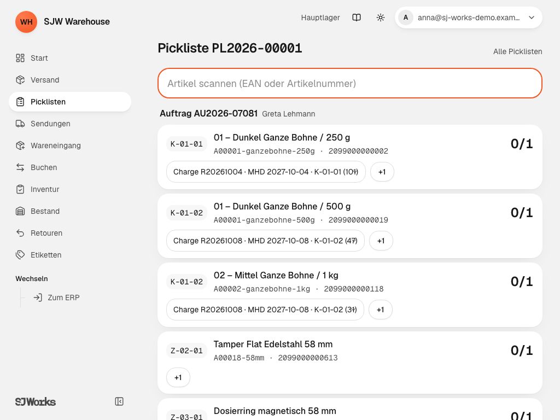Open the Start menu item
The image size is (560, 420).
(x=70, y=58)
